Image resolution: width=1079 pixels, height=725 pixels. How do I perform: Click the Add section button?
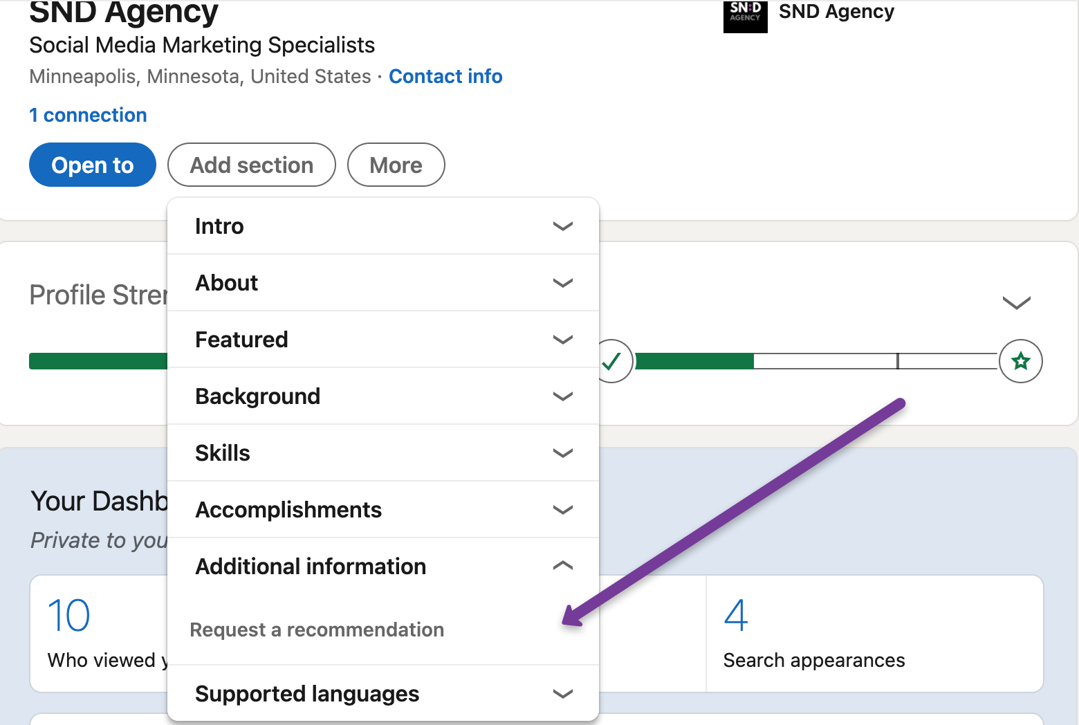252,165
